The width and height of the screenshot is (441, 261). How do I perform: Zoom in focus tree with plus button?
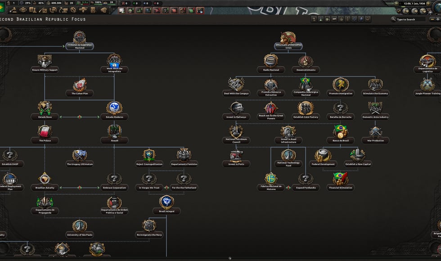pyautogui.click(x=437, y=19)
